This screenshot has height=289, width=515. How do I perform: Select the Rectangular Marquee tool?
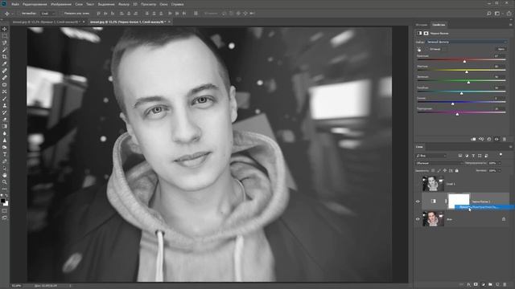(x=5, y=36)
